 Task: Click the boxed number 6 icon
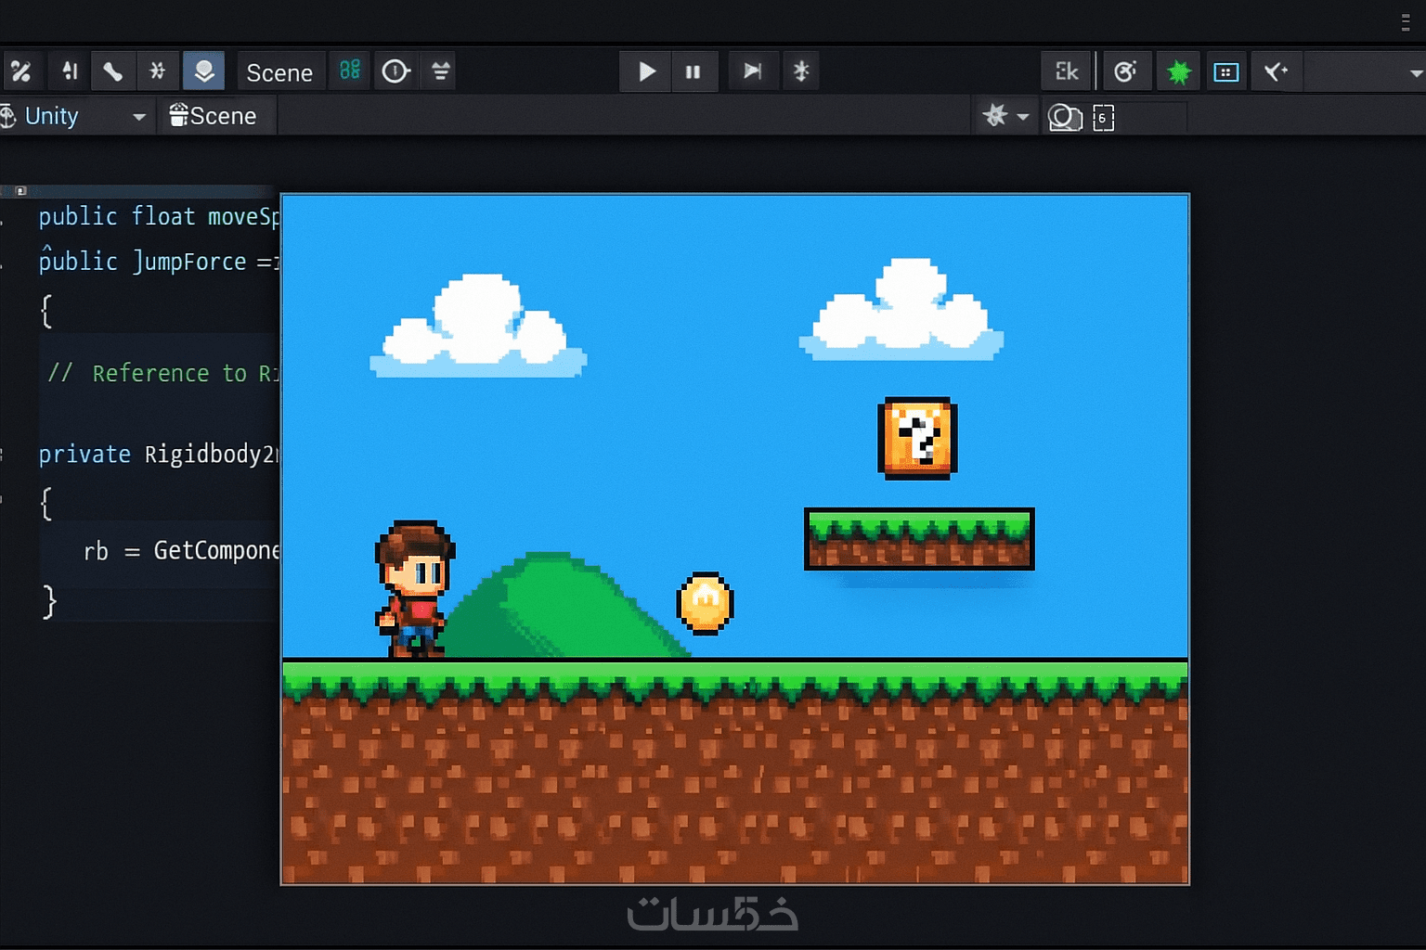pyautogui.click(x=1103, y=118)
